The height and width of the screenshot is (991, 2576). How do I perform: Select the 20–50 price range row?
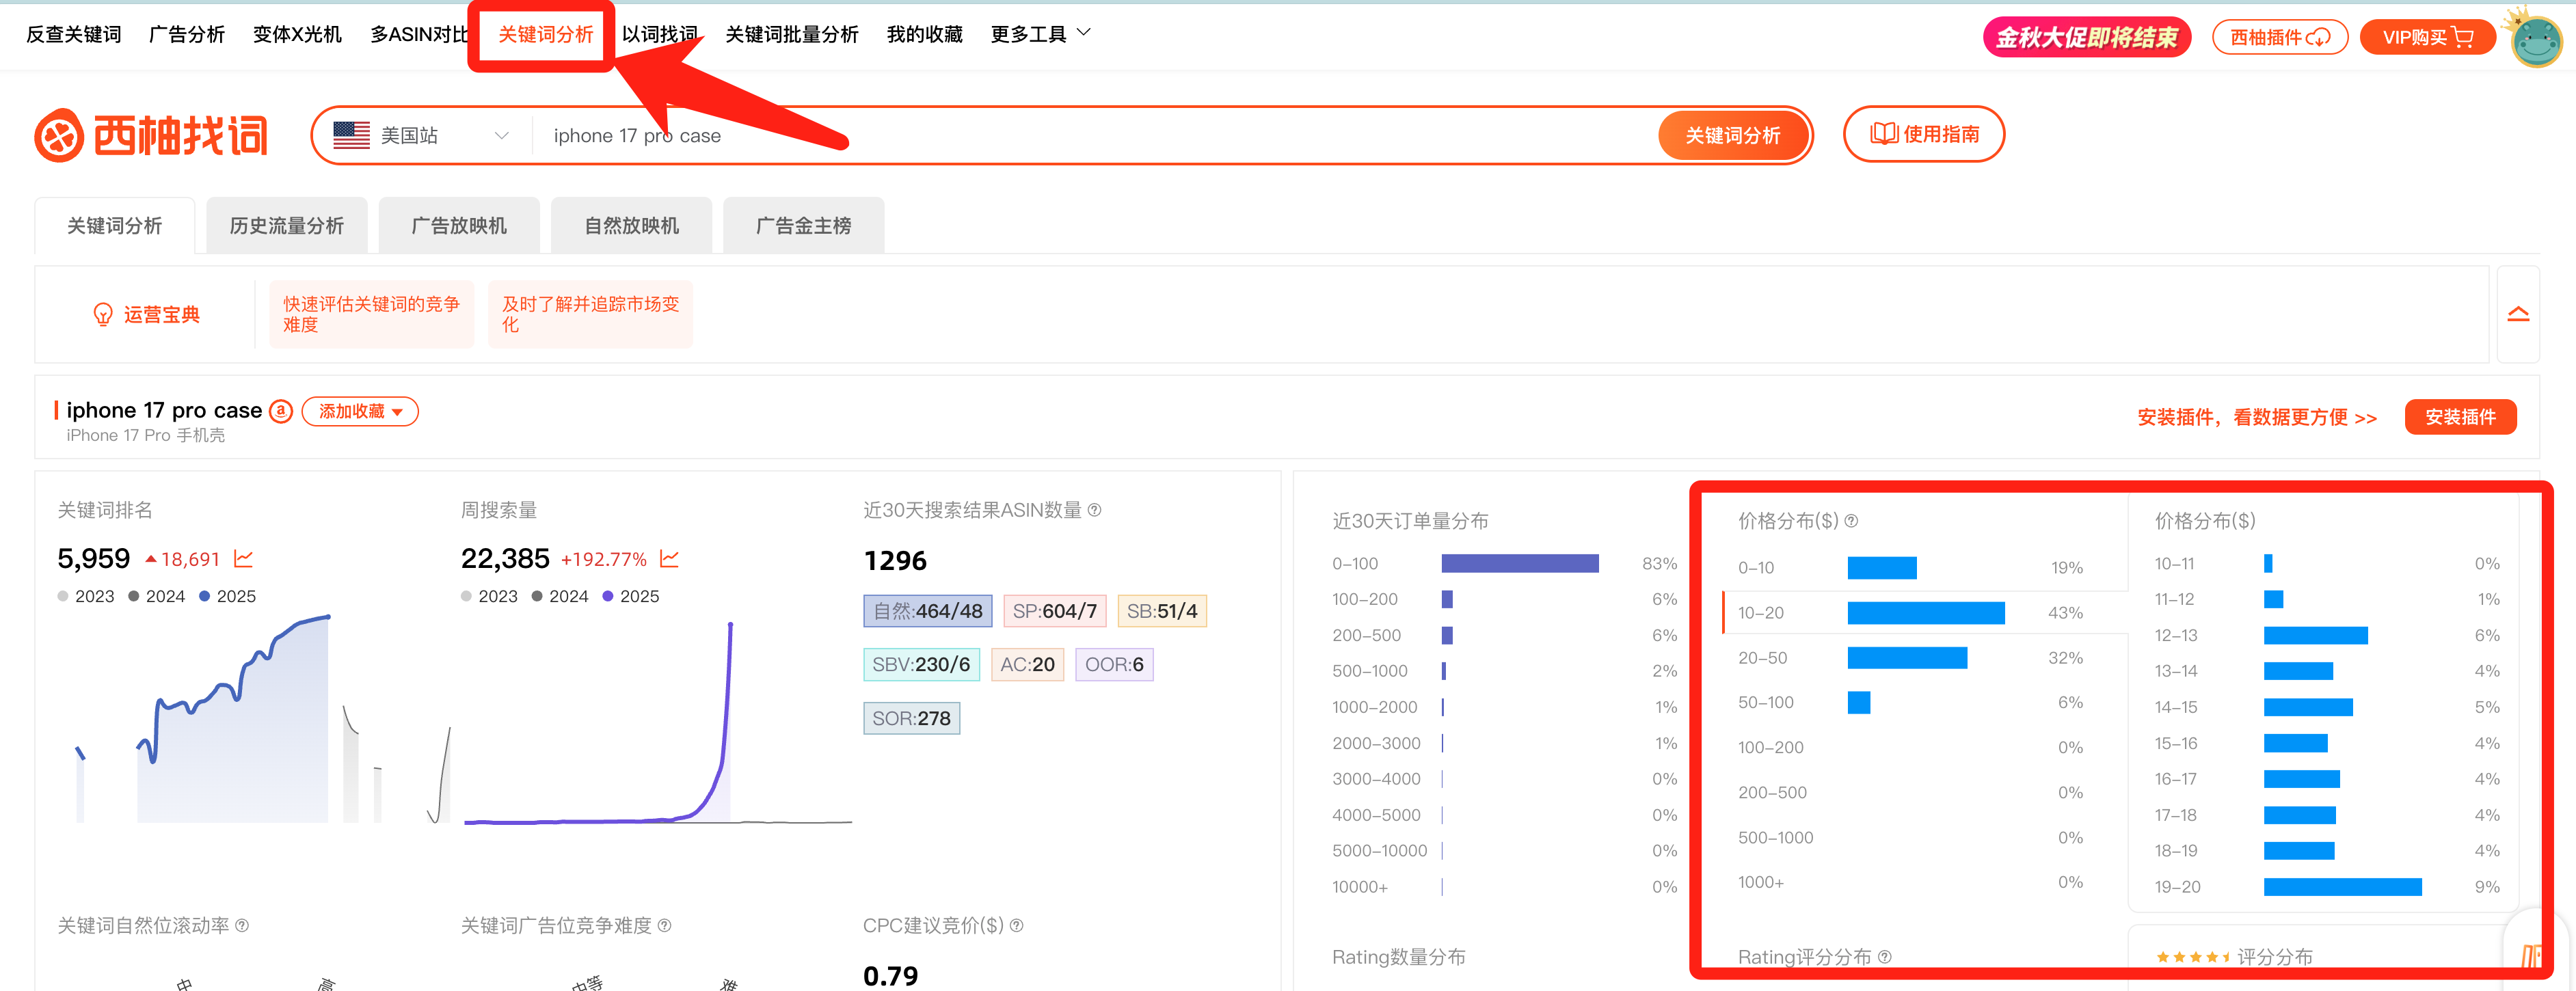[x=1924, y=657]
